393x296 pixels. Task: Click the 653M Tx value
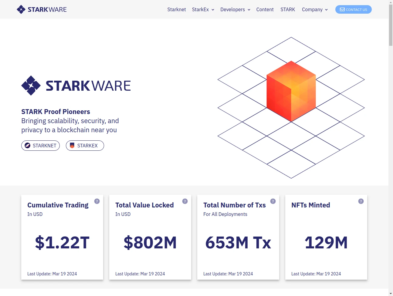[238, 243]
